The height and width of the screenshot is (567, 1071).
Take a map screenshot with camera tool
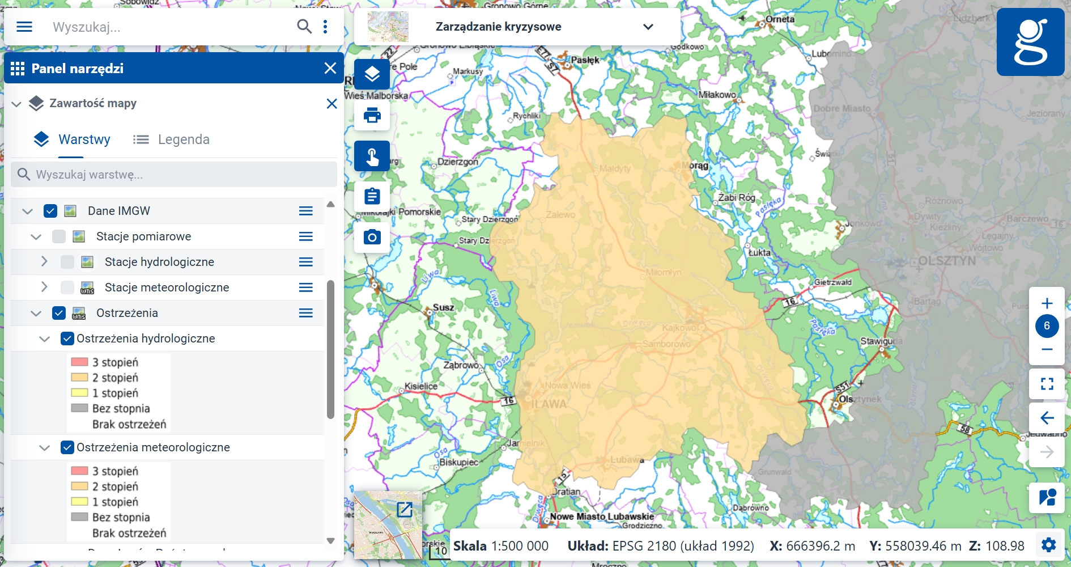(372, 237)
